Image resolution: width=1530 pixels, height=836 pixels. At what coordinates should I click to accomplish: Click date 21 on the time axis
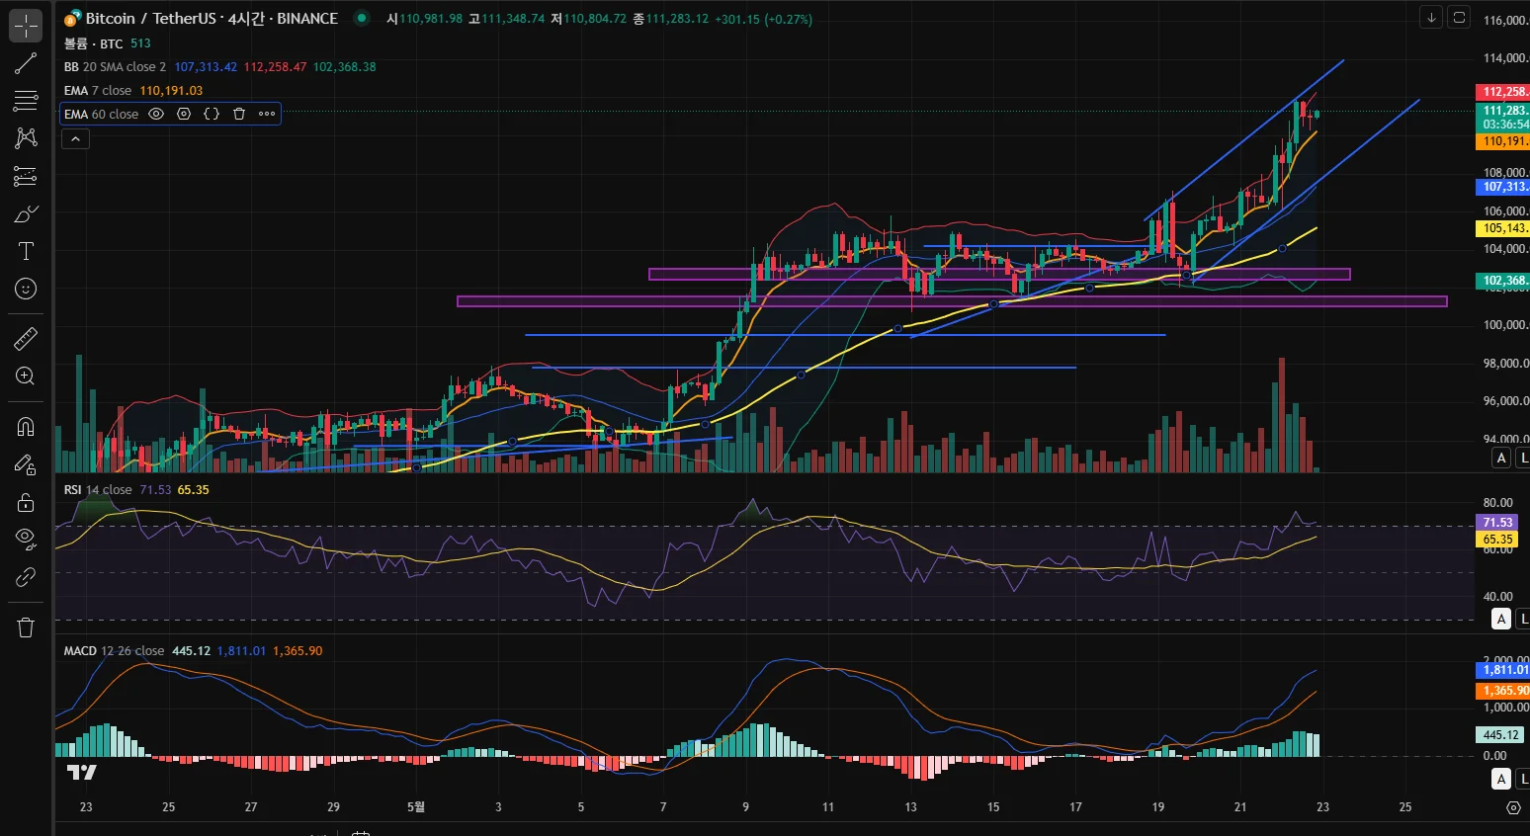(1240, 807)
